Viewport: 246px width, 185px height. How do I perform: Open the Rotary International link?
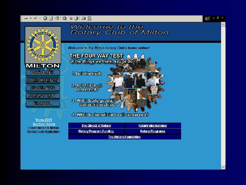[x=153, y=125]
